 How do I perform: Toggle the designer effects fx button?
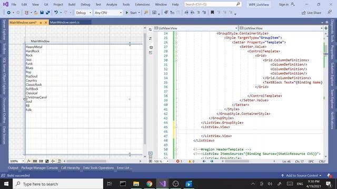point(28,161)
